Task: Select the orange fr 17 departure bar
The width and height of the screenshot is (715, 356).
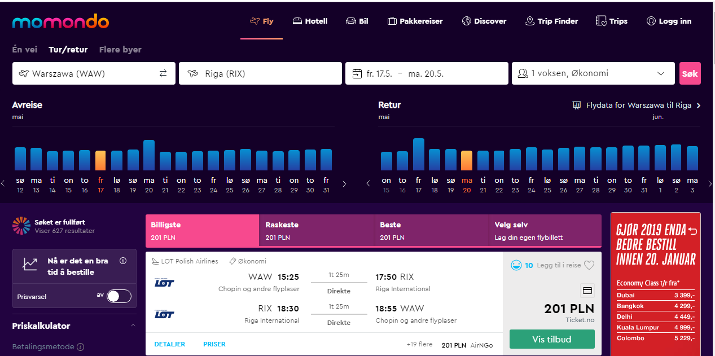Action: (100, 161)
